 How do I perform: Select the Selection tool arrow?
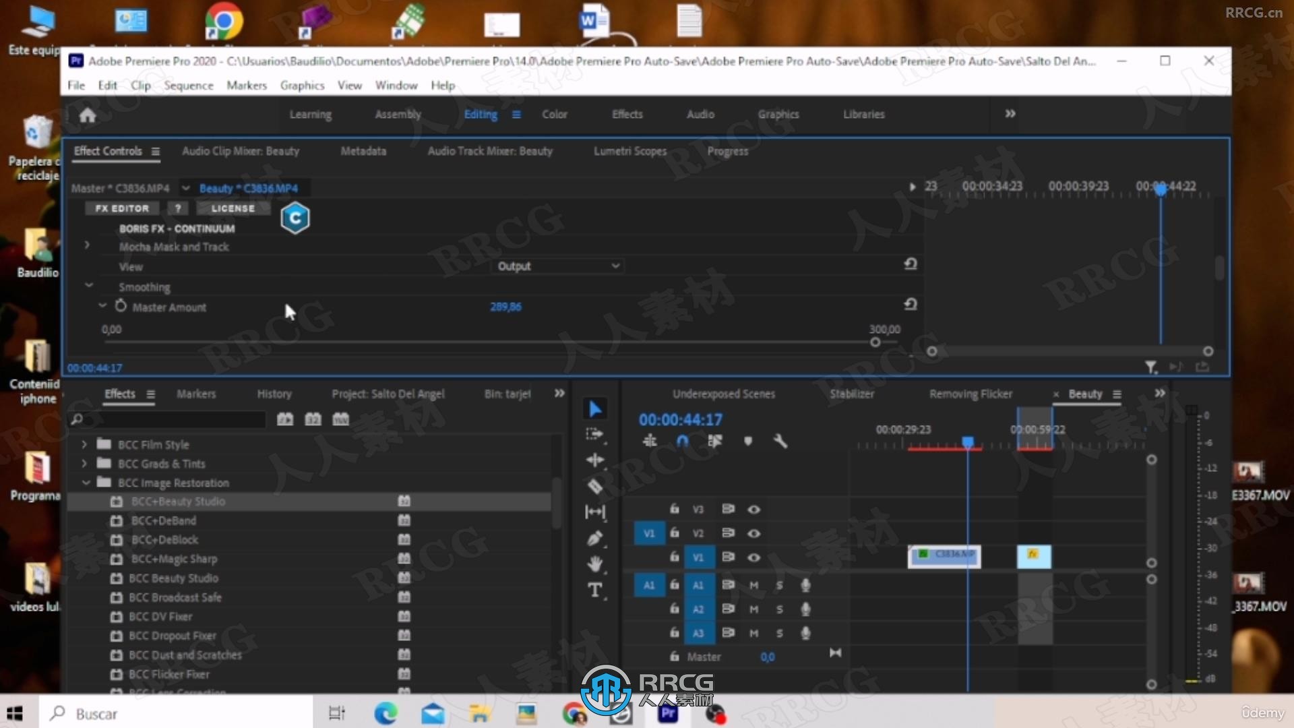click(595, 409)
